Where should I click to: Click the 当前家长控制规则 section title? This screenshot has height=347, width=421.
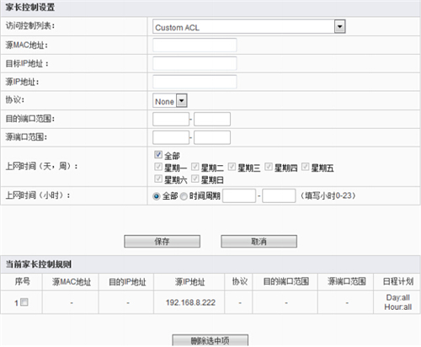pos(39,264)
